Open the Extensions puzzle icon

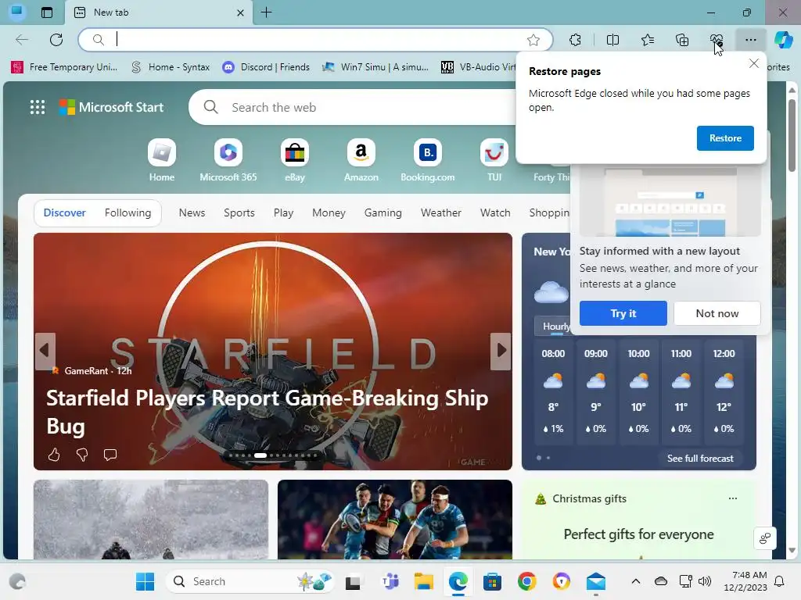click(575, 40)
